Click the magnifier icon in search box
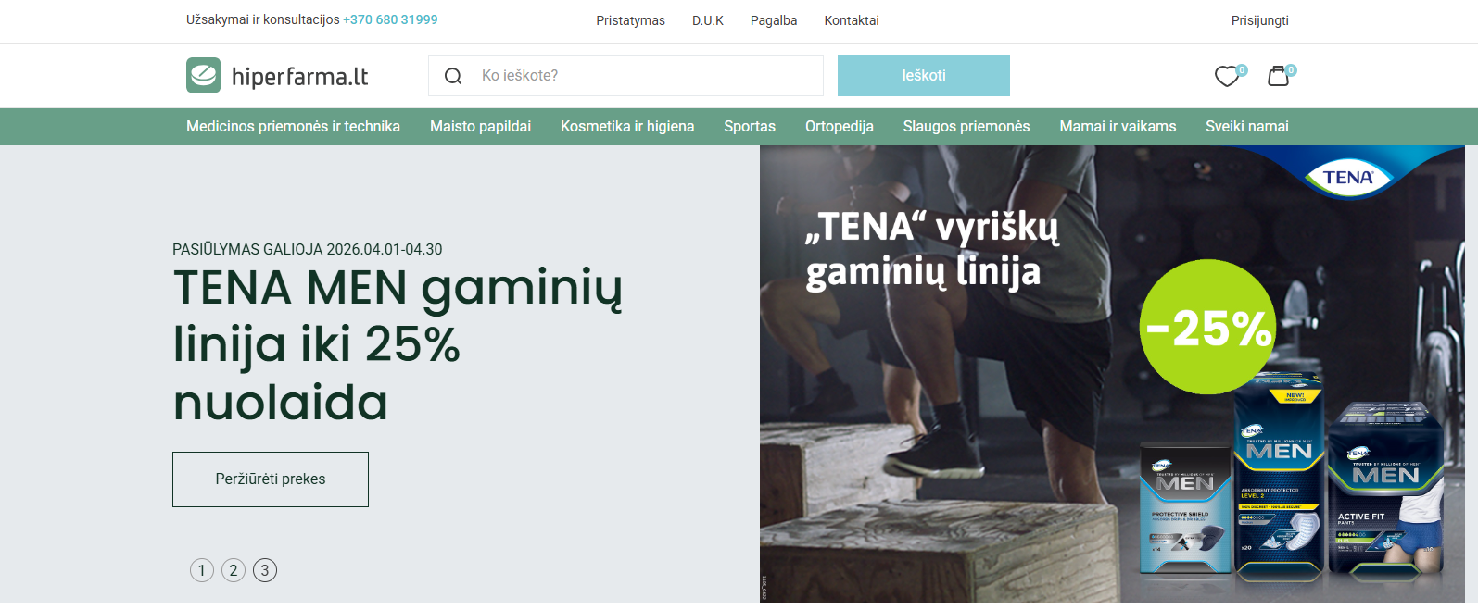Image resolution: width=1478 pixels, height=610 pixels. pyautogui.click(x=453, y=76)
